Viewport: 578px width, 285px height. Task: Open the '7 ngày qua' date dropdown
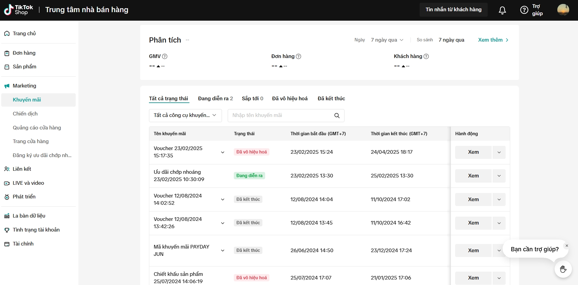tap(387, 40)
